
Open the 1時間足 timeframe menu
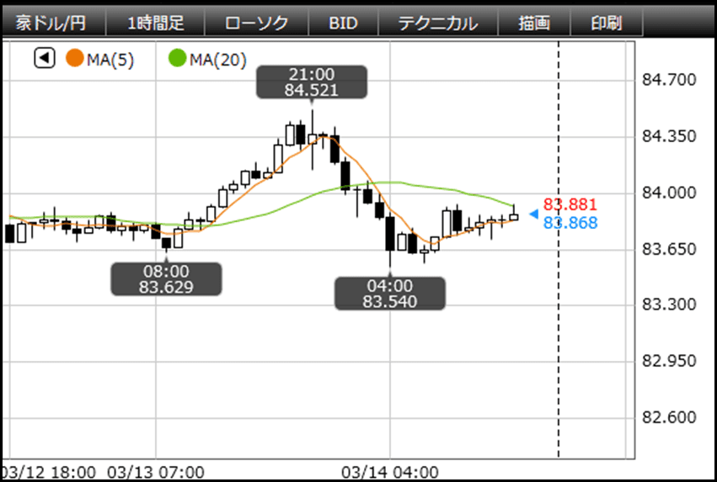[x=156, y=23]
